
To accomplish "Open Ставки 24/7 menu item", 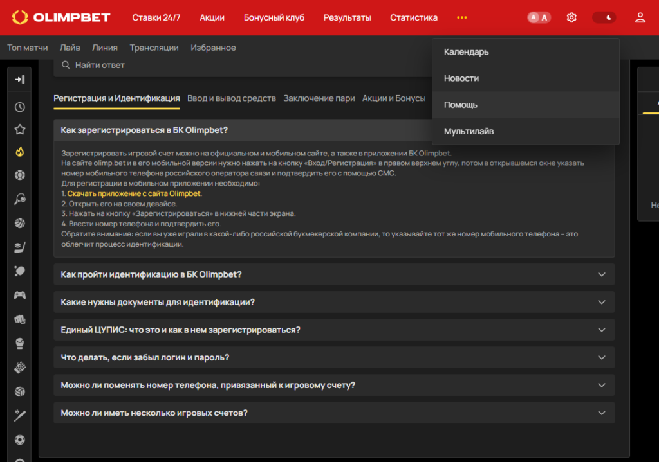I will pyautogui.click(x=156, y=17).
